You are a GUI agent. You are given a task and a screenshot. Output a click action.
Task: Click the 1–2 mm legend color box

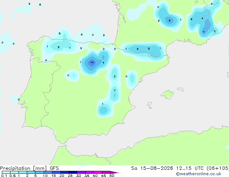(23, 172)
